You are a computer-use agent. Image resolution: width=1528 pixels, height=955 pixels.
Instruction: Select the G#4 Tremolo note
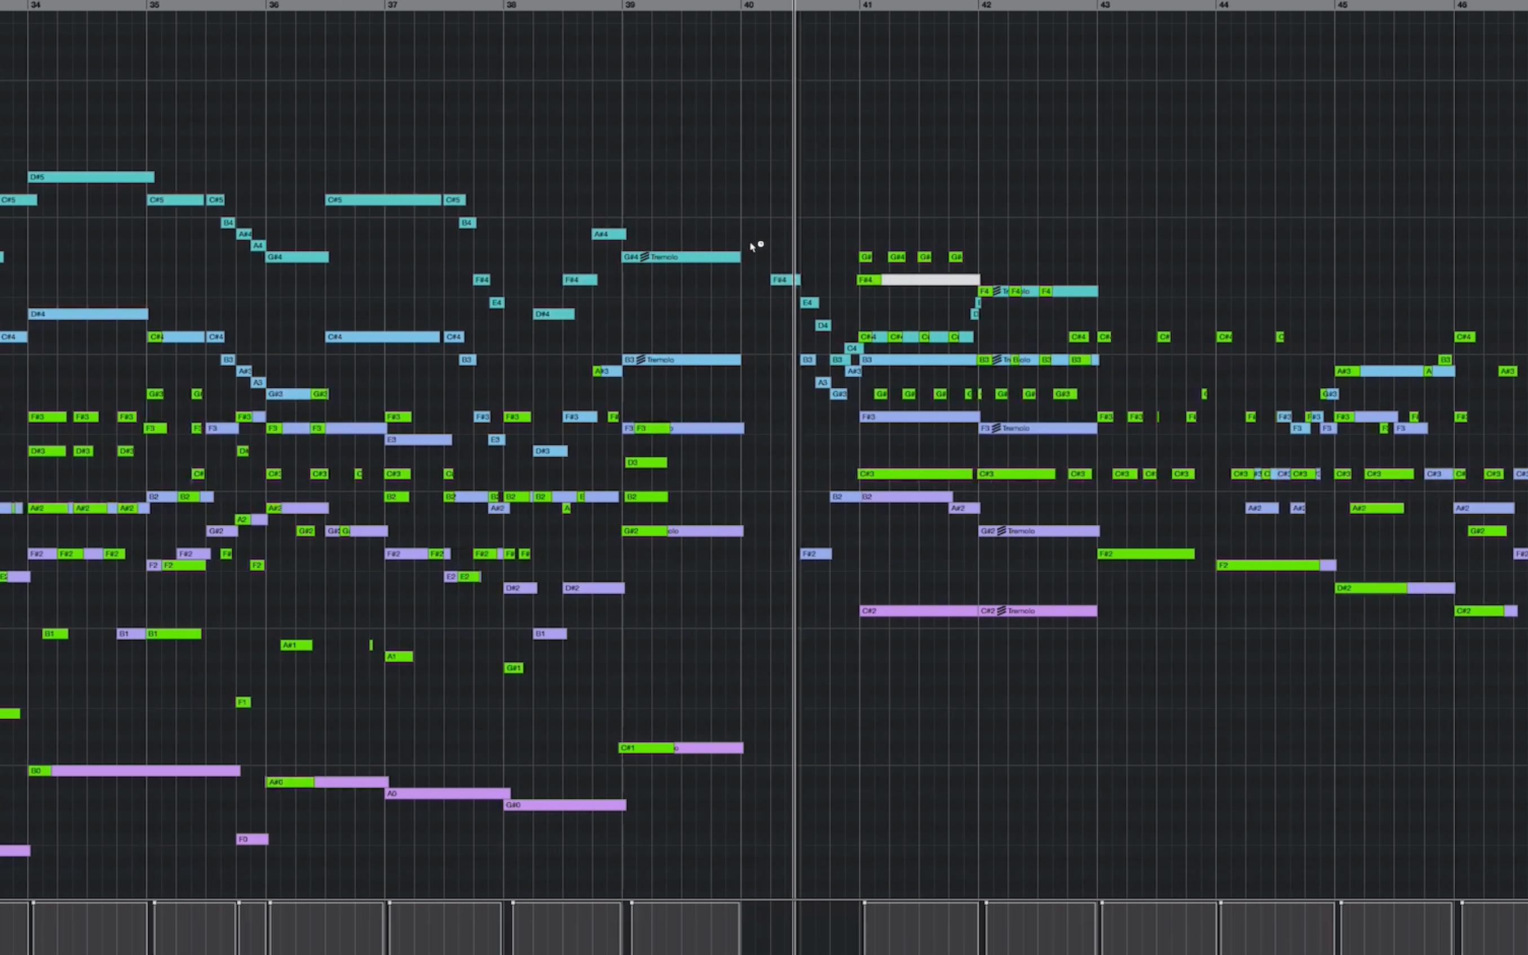point(681,257)
